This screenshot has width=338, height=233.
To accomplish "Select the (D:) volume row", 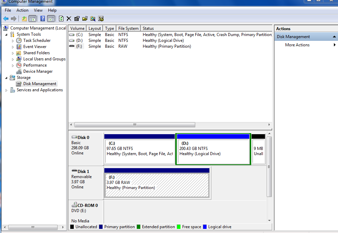I will (170, 40).
